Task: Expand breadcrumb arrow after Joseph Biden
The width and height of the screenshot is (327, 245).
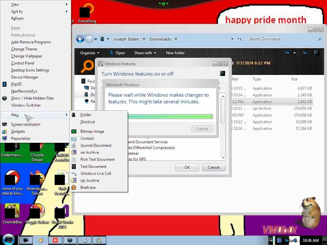Action: click(144, 39)
